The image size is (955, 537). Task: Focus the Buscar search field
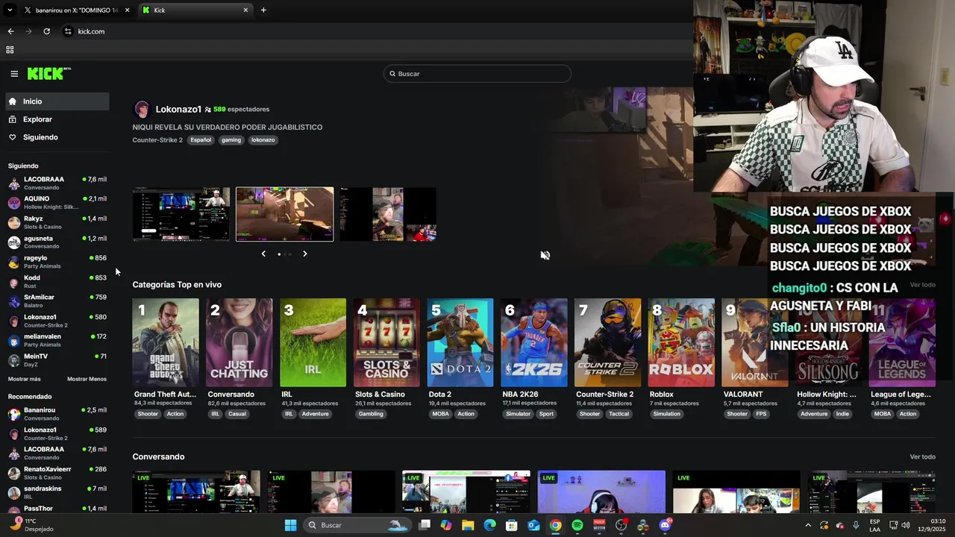click(477, 74)
